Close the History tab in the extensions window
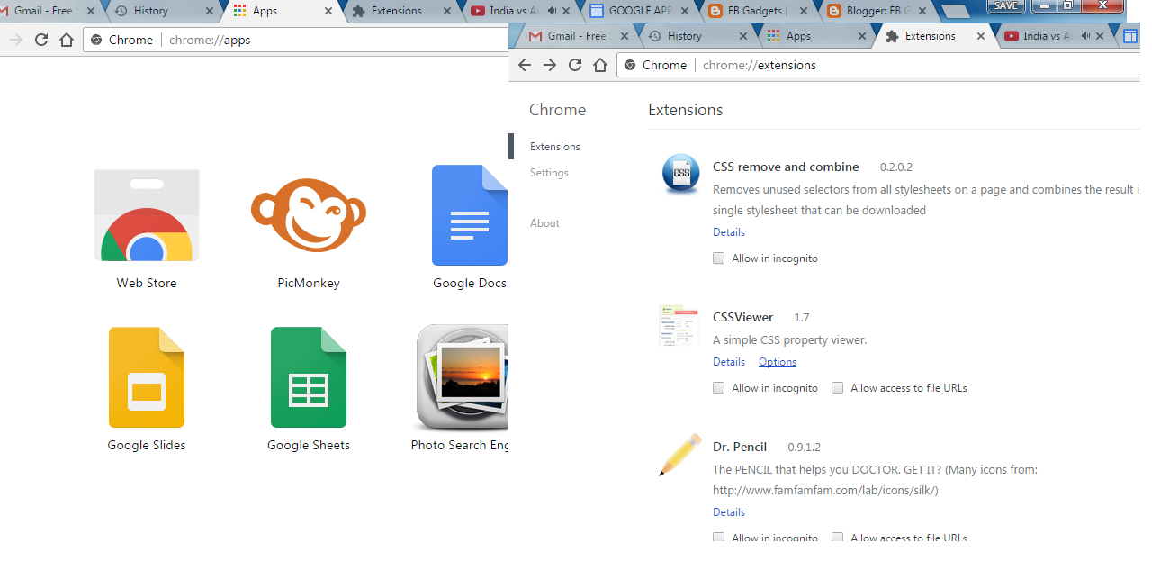This screenshot has width=1152, height=561. (x=742, y=36)
